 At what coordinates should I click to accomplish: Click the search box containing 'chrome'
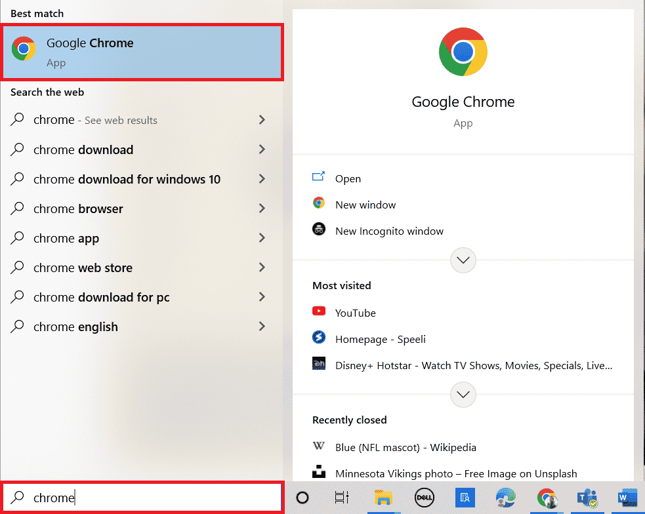142,498
